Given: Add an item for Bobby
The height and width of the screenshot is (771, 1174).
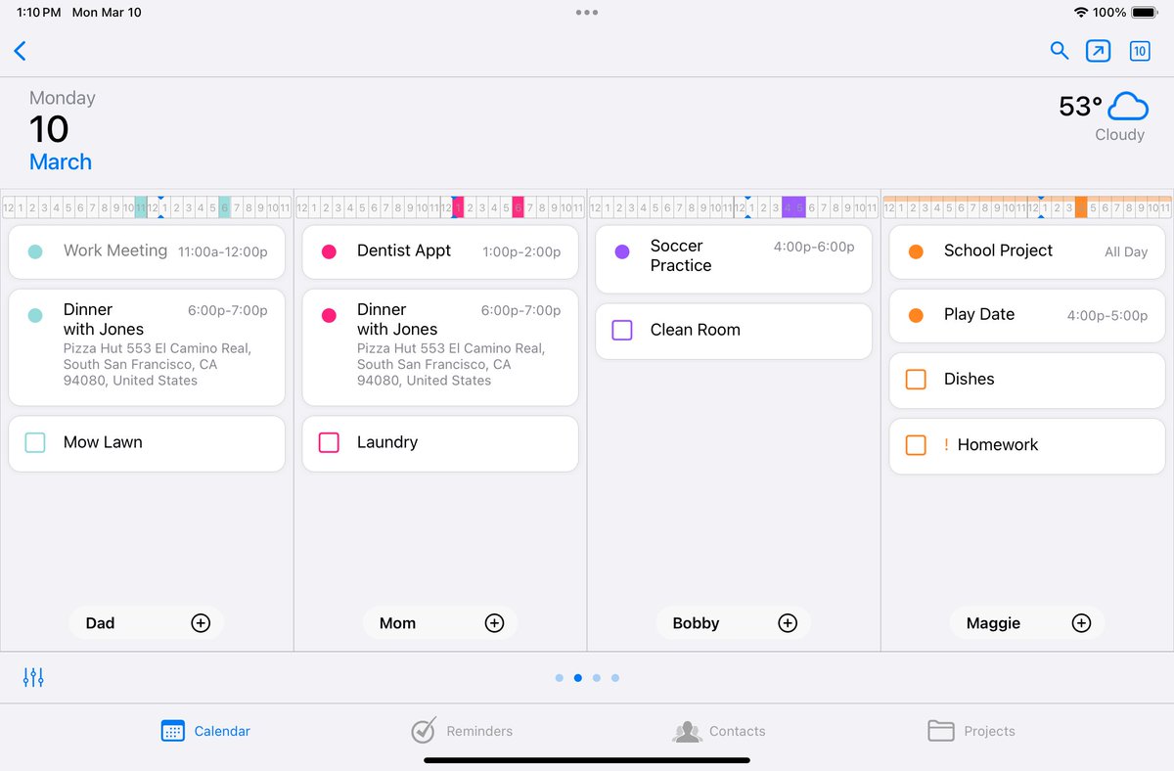Looking at the screenshot, I should [788, 622].
